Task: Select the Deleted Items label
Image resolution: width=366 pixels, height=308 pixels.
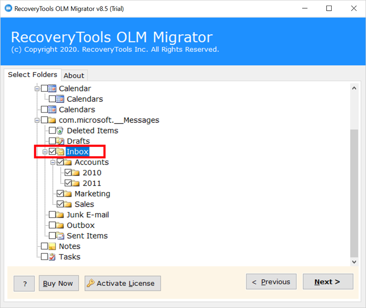Action: click(x=92, y=130)
